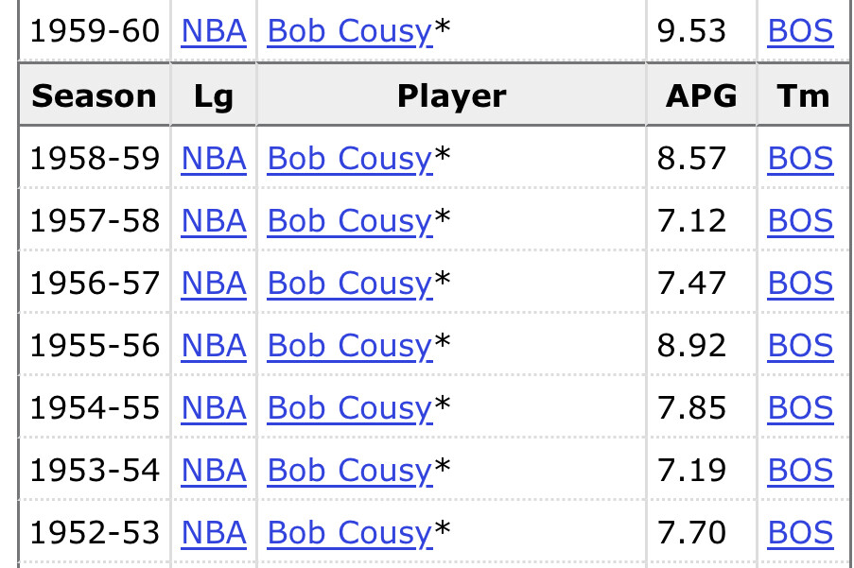Screen dimensions: 854x568
Task: Click the Player column header
Action: tap(451, 95)
